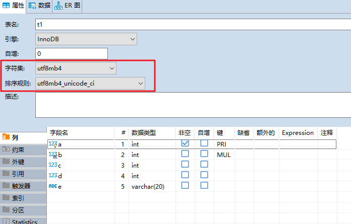
Task: Click the key icon beside column a
Action: tap(53, 144)
